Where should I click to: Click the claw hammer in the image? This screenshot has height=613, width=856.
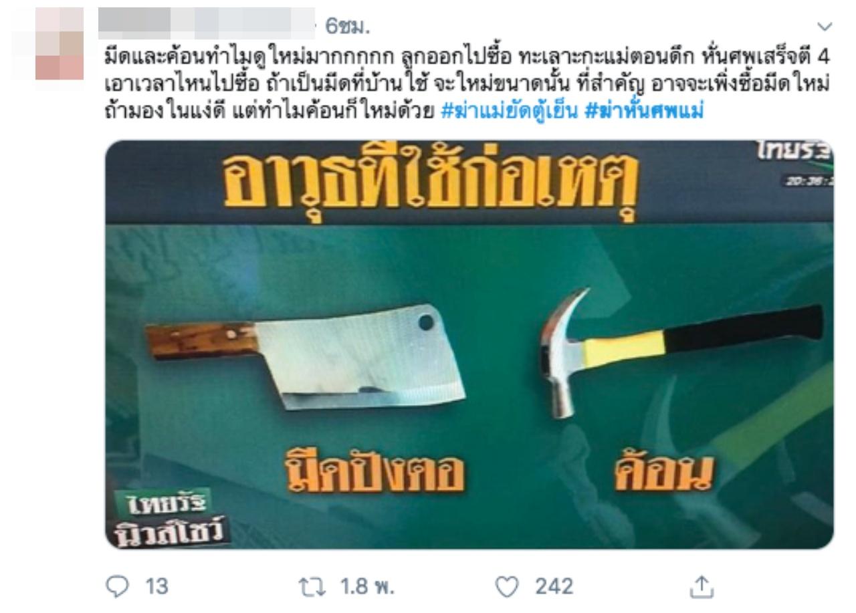(x=680, y=360)
